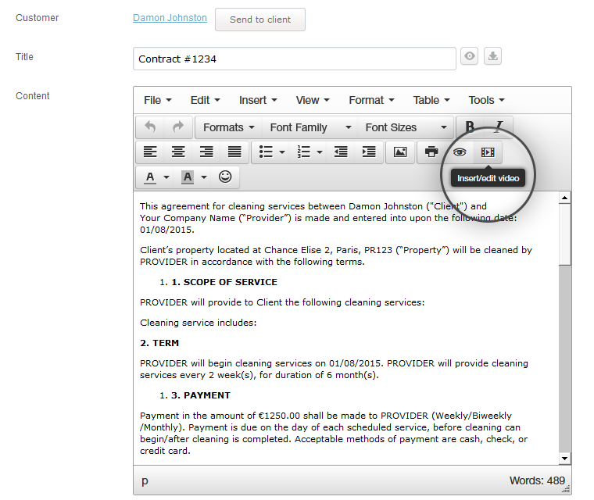
Task: Click the editor vertical scrollbar thumb
Action: [x=564, y=234]
